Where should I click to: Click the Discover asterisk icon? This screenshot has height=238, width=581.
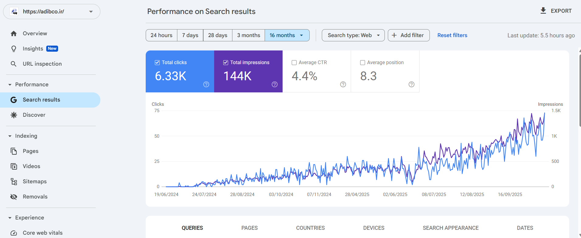point(14,115)
